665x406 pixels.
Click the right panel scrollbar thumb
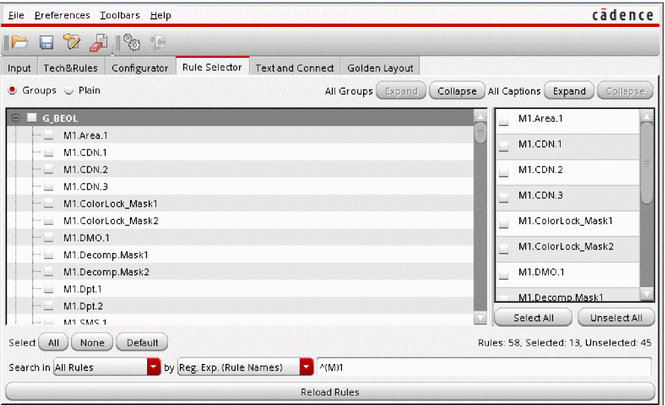coord(647,164)
